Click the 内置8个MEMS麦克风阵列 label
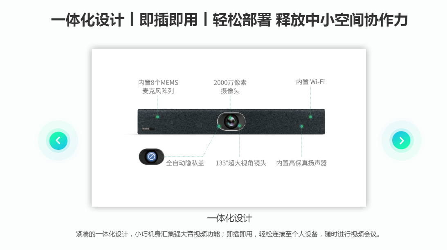Screen dimensions: 447x250 158,87
